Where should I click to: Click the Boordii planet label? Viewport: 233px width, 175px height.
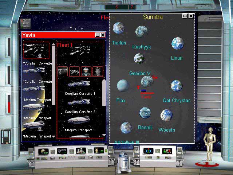(145, 127)
